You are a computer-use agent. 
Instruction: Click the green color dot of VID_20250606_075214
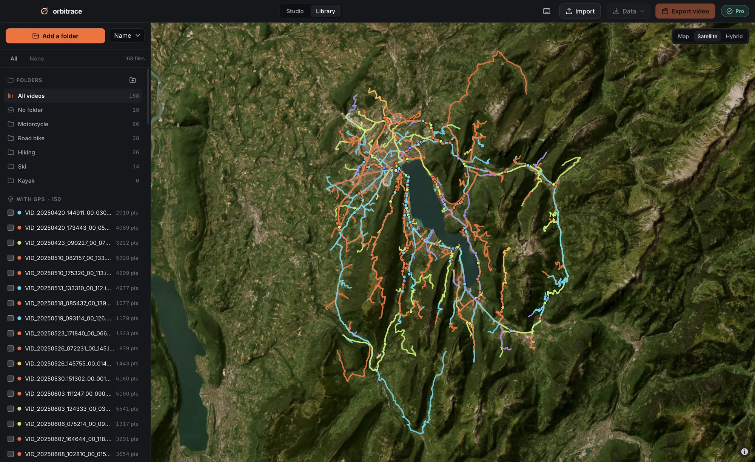(x=19, y=424)
